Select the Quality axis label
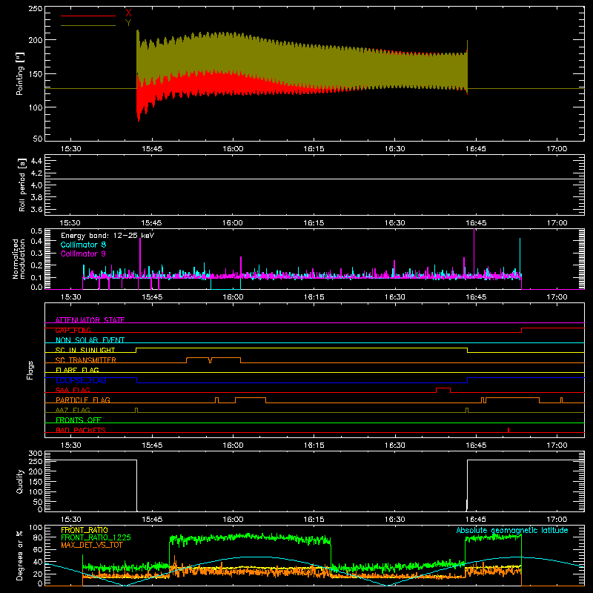Image resolution: width=593 pixels, height=593 pixels. click(x=20, y=481)
